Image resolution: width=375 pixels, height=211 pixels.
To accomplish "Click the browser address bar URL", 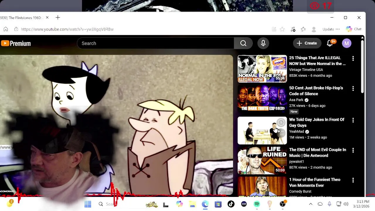I will 67,29.
